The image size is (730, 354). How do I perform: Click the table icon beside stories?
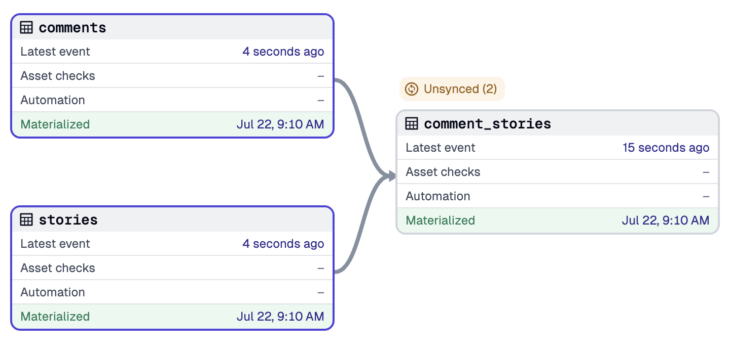pos(26,219)
